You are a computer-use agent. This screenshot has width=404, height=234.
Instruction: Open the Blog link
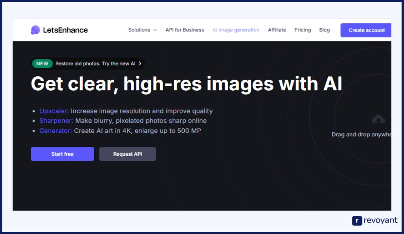click(x=324, y=30)
